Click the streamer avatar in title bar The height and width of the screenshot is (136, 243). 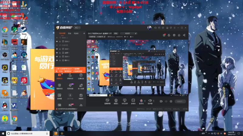[x=149, y=28]
